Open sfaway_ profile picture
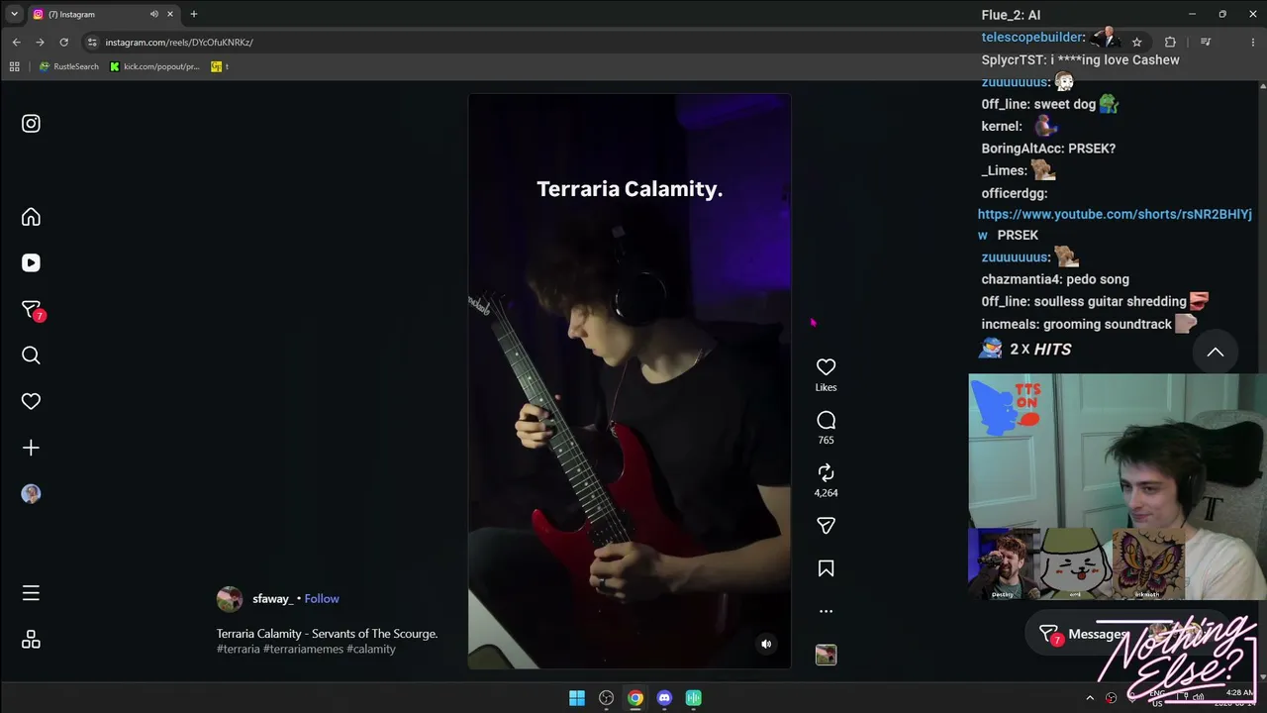Viewport: 1267px width, 713px height. point(230,599)
